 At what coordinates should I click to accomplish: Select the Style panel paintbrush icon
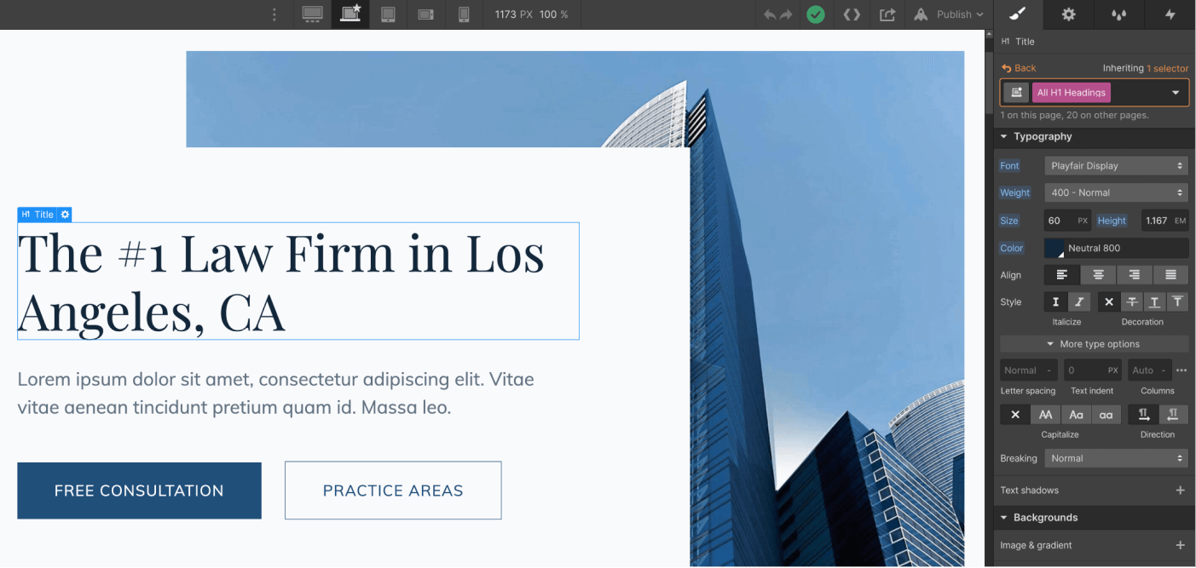pos(1016,14)
